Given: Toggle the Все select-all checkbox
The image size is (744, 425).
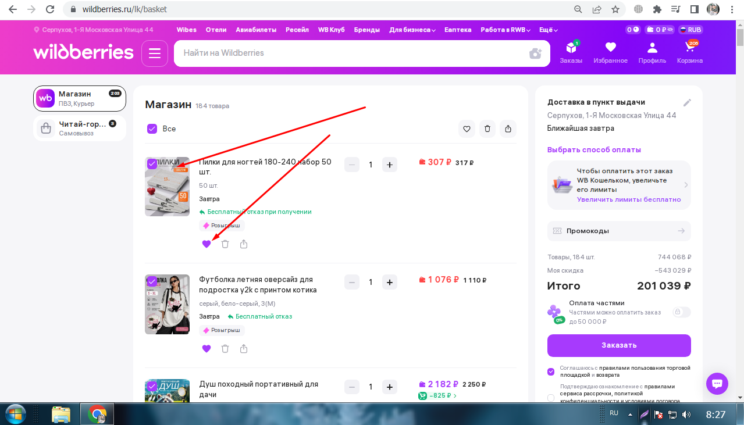Looking at the screenshot, I should (152, 129).
